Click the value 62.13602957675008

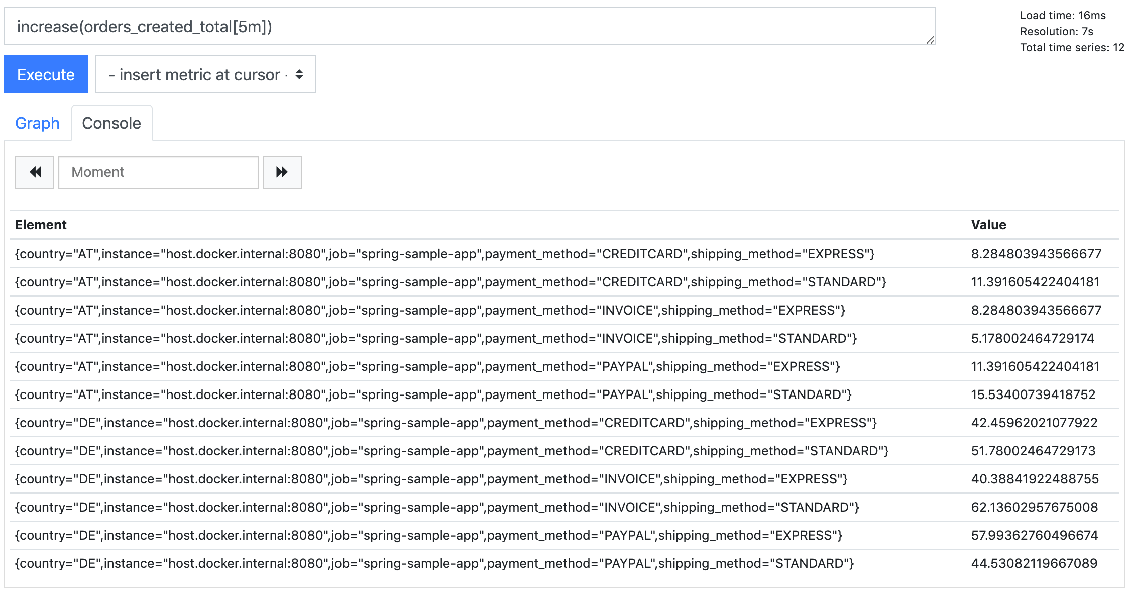[x=1035, y=507]
